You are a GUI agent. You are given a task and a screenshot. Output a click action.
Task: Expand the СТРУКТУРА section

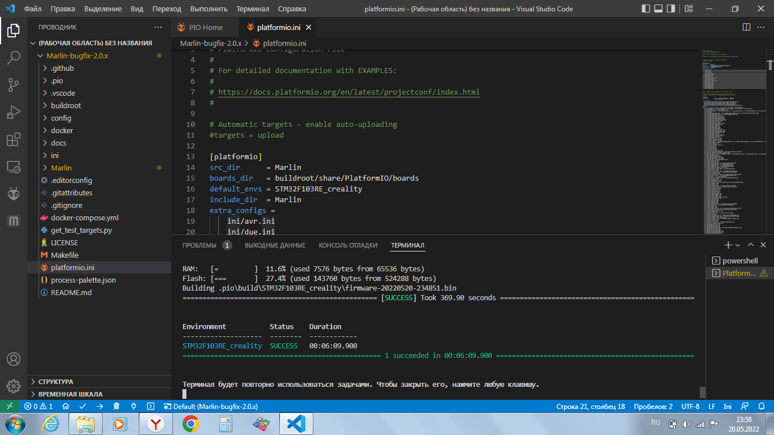tap(56, 382)
